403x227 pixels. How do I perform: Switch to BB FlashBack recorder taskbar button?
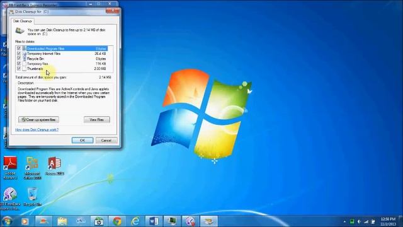190,221
